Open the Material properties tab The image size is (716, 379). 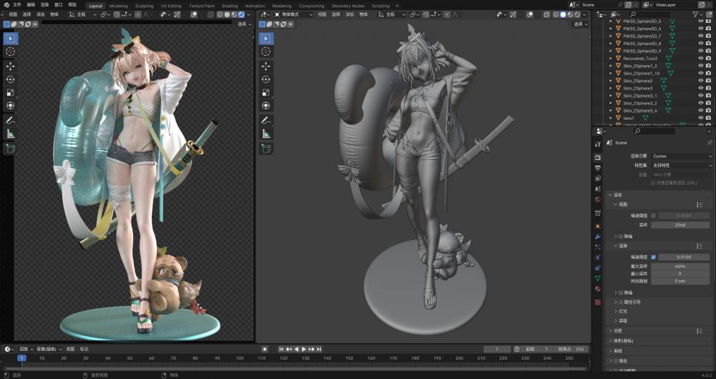pos(598,289)
